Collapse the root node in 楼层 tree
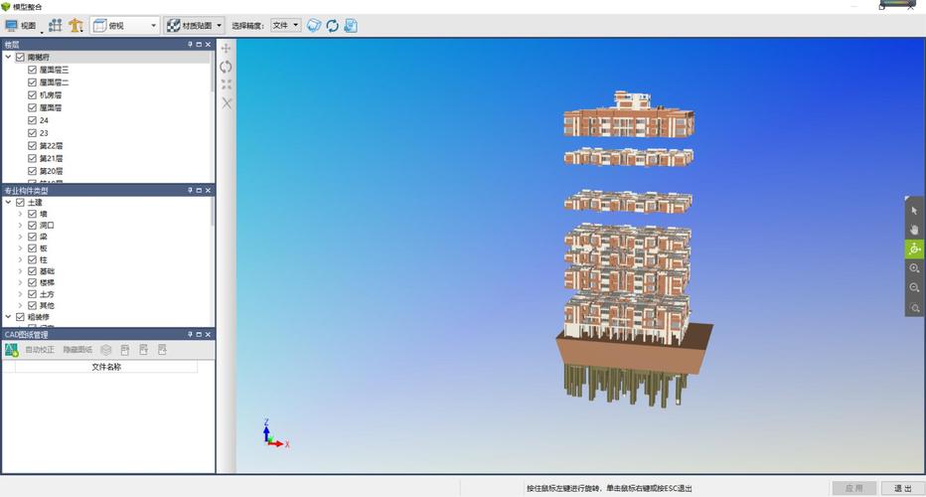This screenshot has height=497, width=926. [x=8, y=58]
